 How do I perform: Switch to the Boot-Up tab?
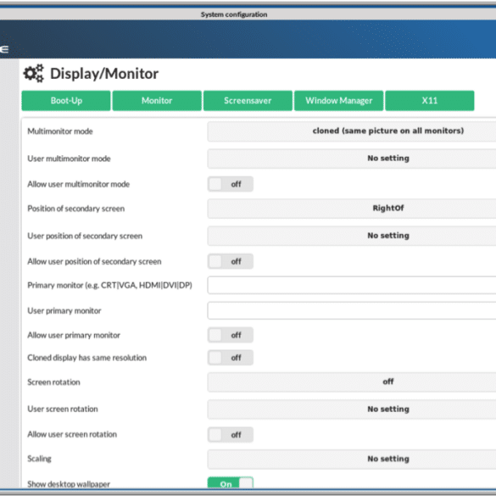66,101
